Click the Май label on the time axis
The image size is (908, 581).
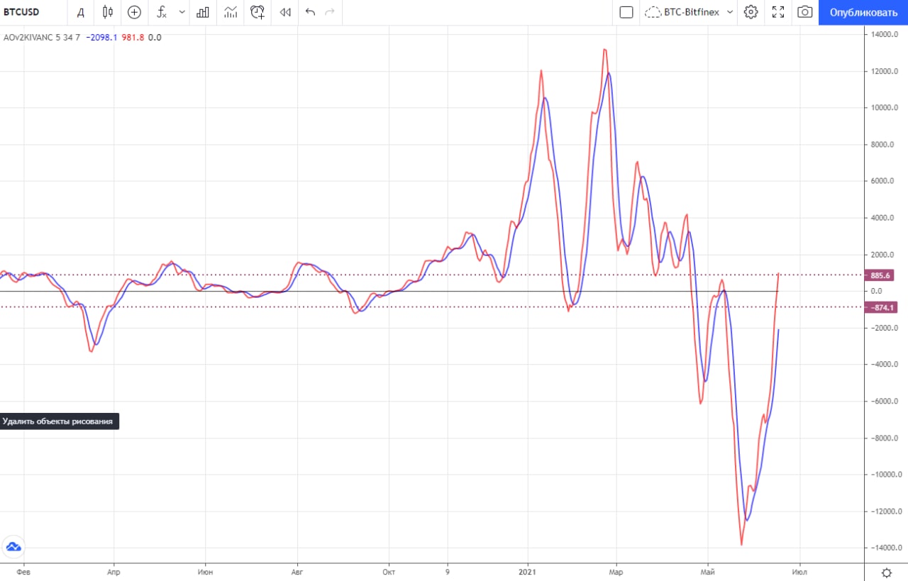click(x=707, y=570)
